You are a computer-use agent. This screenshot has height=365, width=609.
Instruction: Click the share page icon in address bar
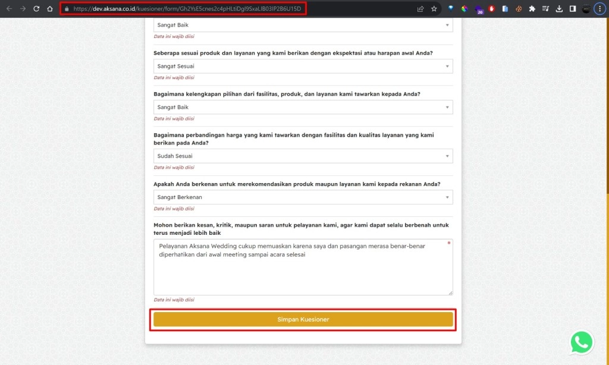(420, 9)
